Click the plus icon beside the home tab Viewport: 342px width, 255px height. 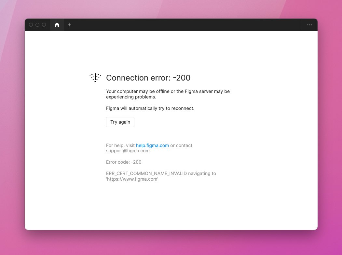69,25
